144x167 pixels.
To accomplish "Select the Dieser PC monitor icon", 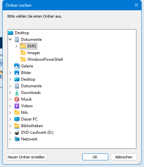I will pyautogui.click(x=17, y=119).
